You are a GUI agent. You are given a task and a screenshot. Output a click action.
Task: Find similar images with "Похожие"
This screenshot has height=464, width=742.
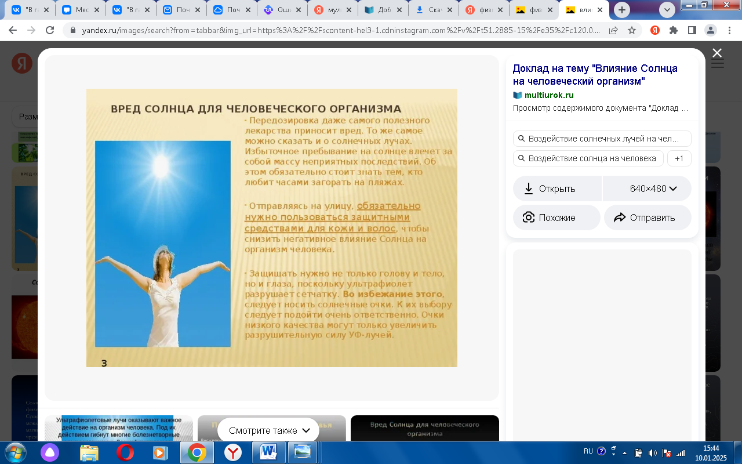[x=556, y=217]
